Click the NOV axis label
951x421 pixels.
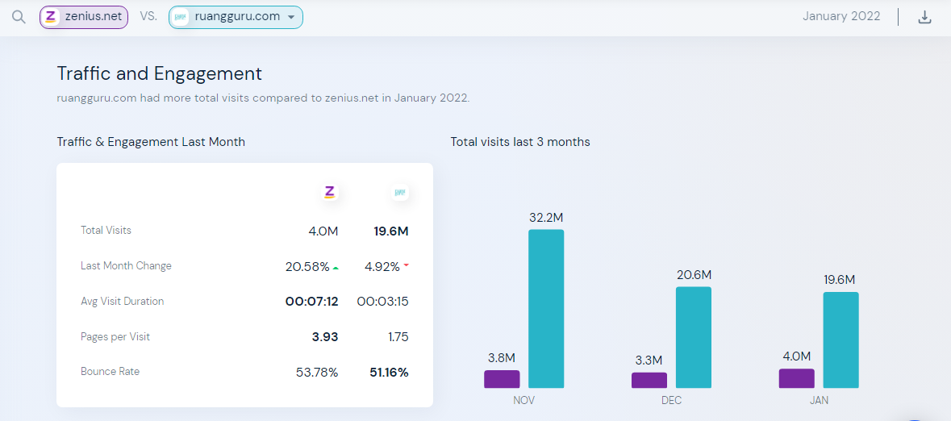(524, 401)
